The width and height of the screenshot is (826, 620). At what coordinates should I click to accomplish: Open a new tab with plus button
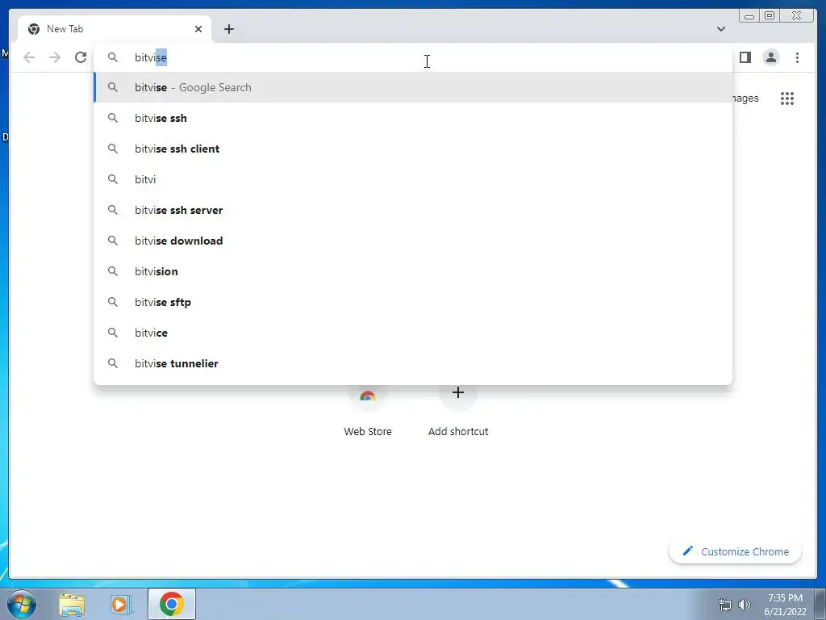click(x=228, y=29)
